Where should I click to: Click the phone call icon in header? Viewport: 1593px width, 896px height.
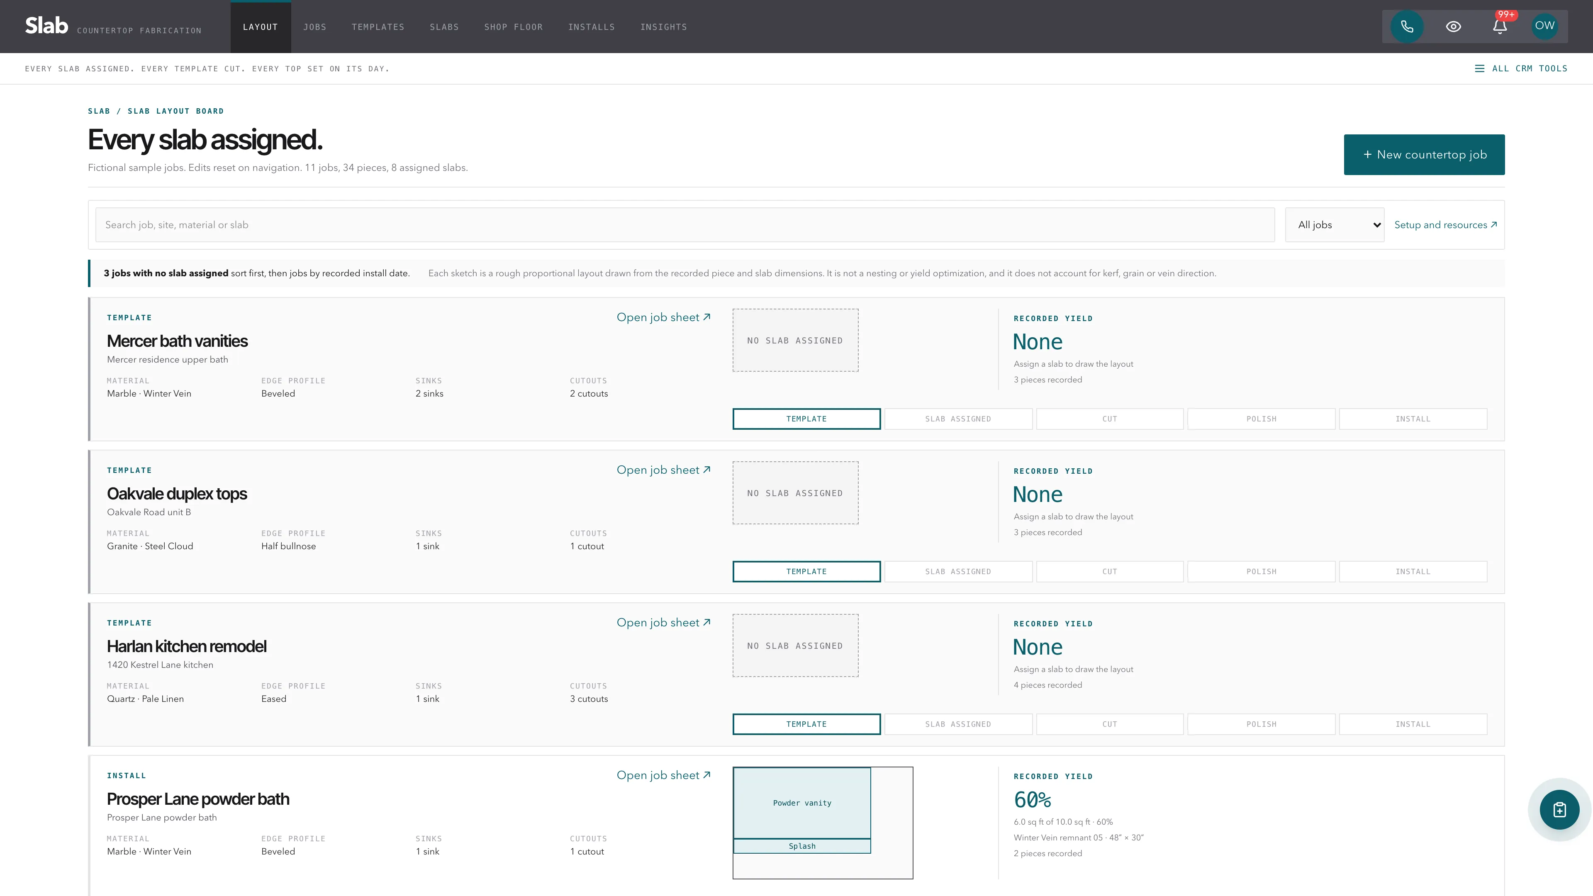[x=1407, y=27]
